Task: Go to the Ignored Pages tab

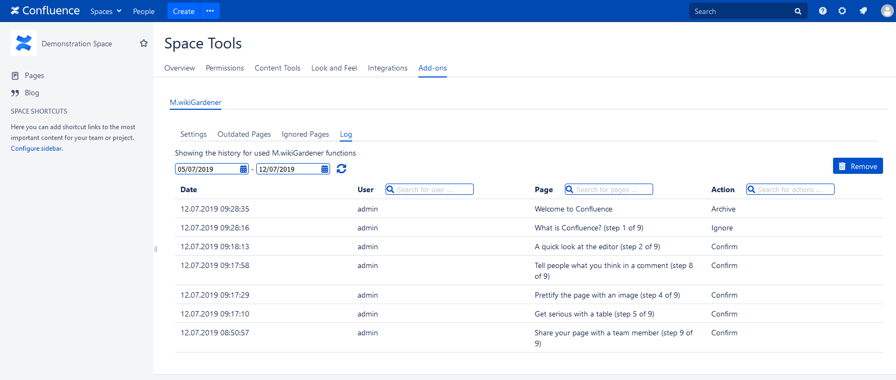Action: click(305, 134)
